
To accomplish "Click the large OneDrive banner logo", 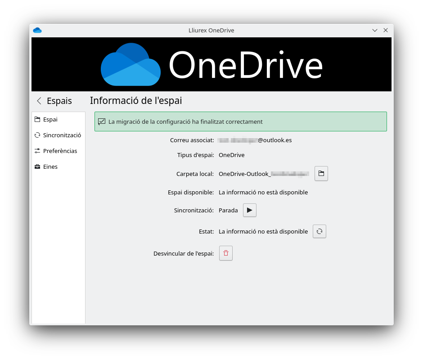I will pos(211,65).
